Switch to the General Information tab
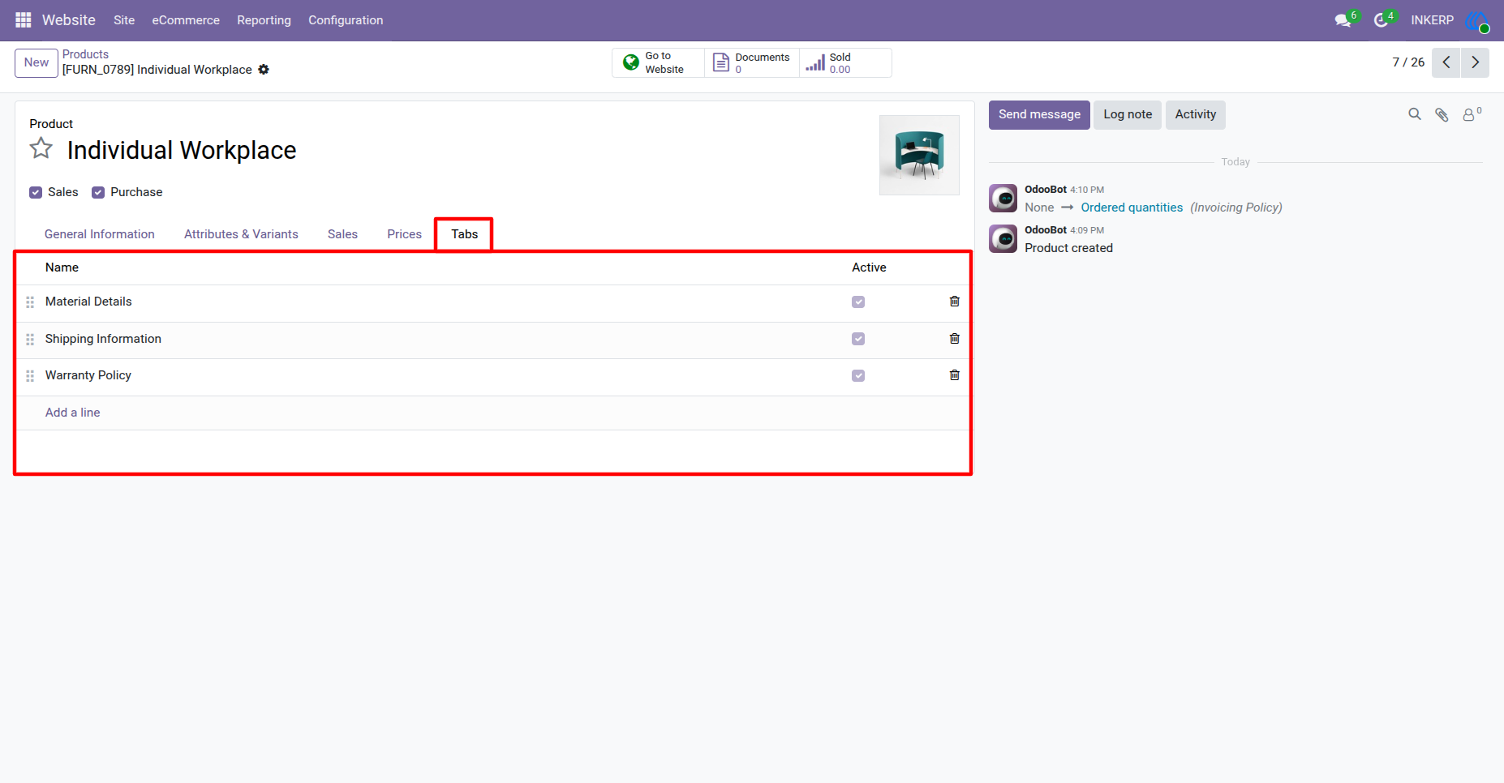 100,234
